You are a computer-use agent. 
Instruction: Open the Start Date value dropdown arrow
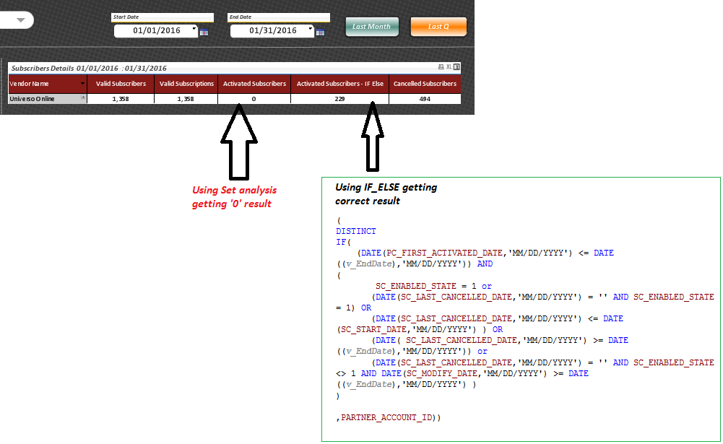click(194, 29)
